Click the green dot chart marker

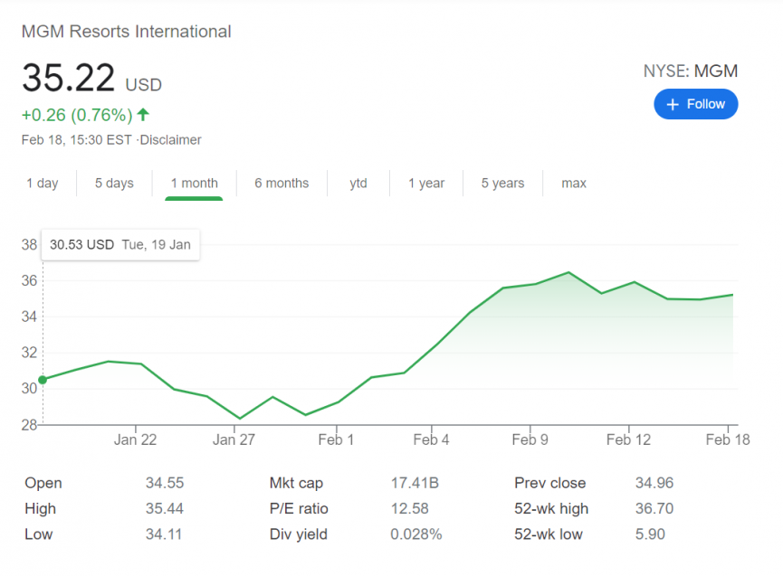click(43, 380)
